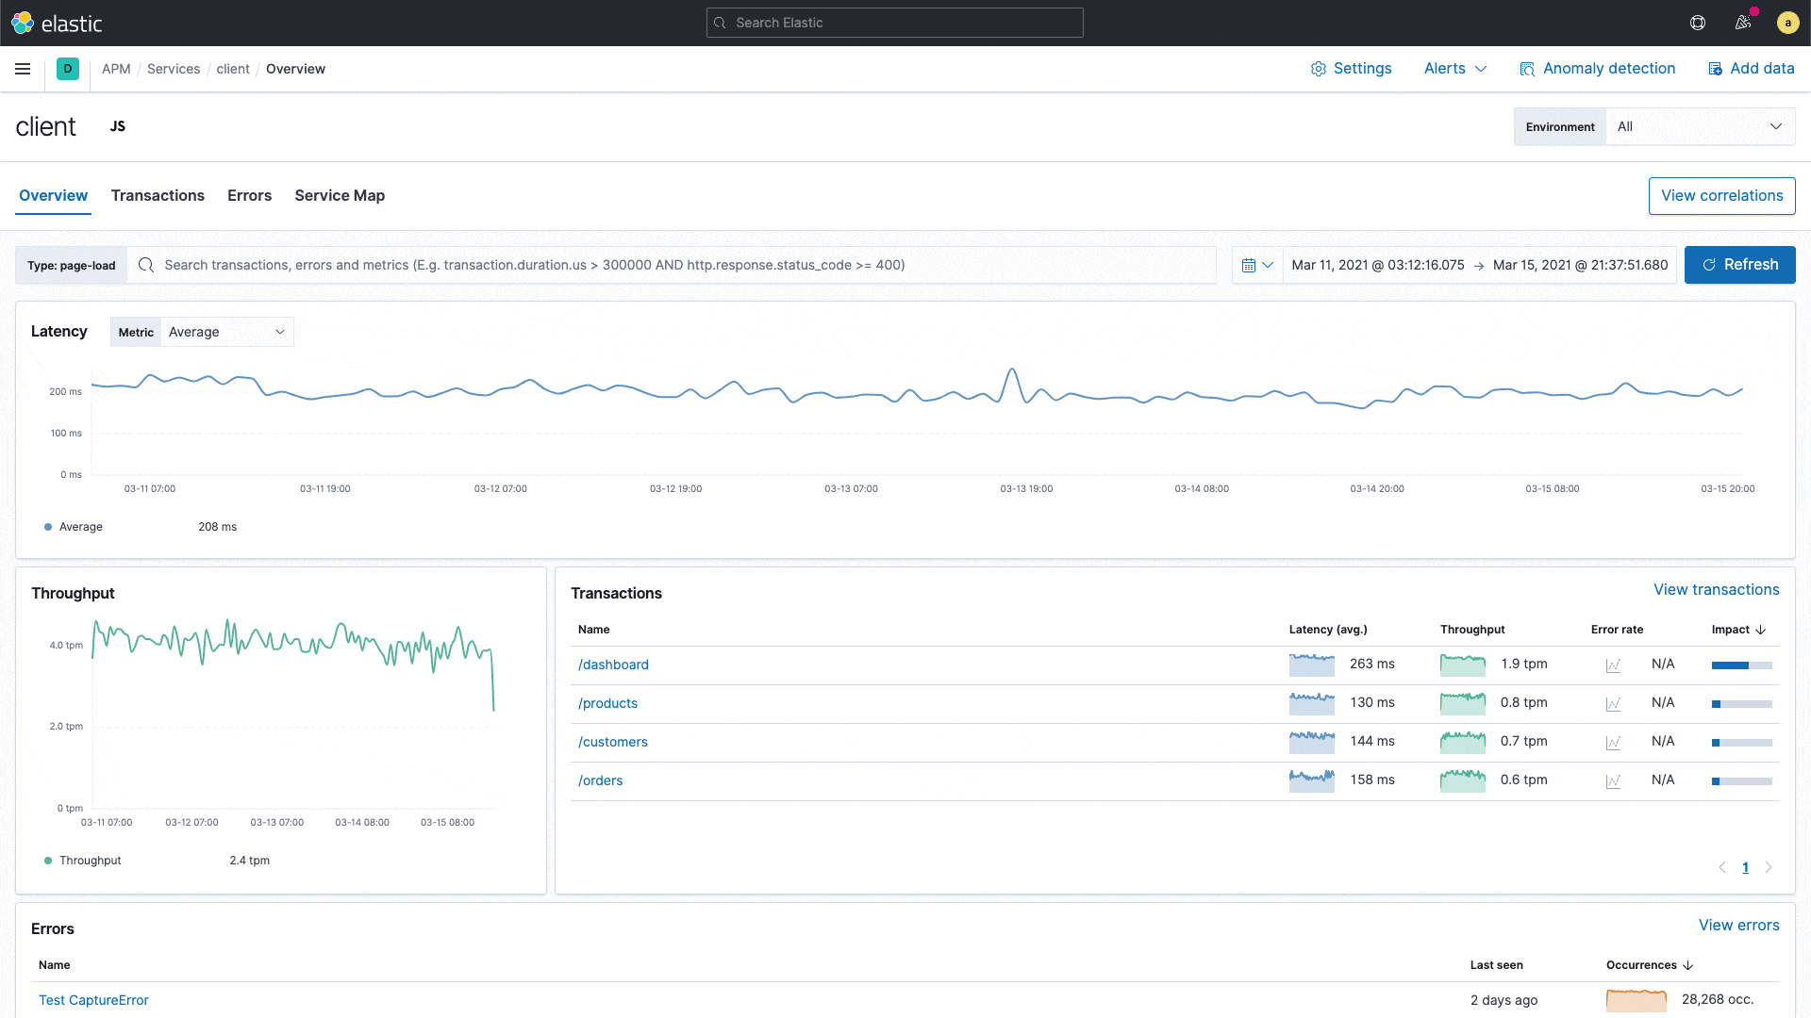Screen dimensions: 1811x1018
Task: Click the /orders transaction row
Action: (x=601, y=780)
